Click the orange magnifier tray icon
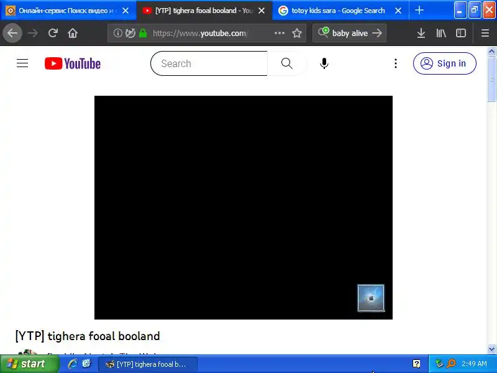The width and height of the screenshot is (497, 373). point(451,364)
